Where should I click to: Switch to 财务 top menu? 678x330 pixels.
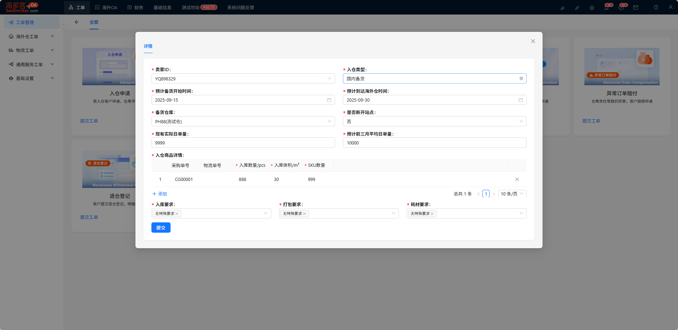click(135, 7)
